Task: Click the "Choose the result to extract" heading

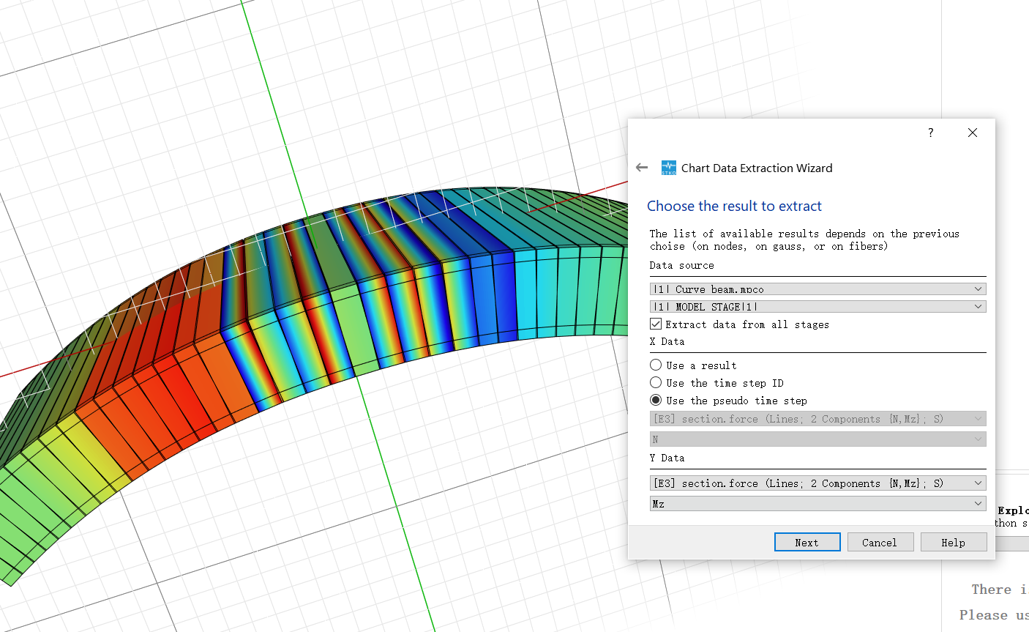Action: click(x=734, y=206)
